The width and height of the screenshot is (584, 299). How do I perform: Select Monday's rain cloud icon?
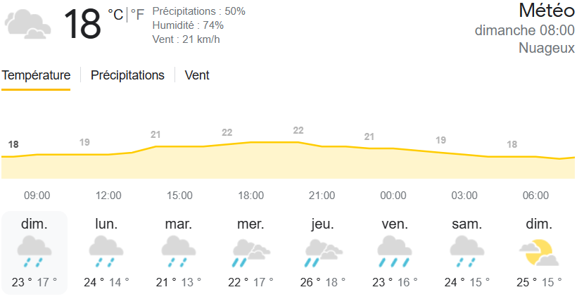click(x=106, y=252)
